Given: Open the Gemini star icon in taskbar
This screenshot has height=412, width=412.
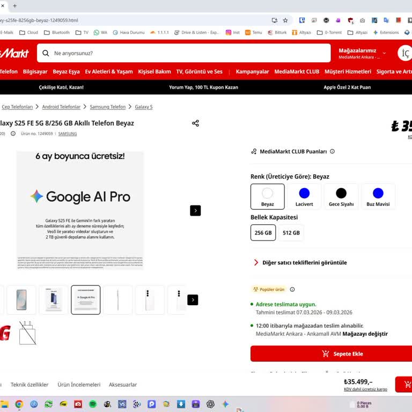Looking at the screenshot, I should 225,404.
